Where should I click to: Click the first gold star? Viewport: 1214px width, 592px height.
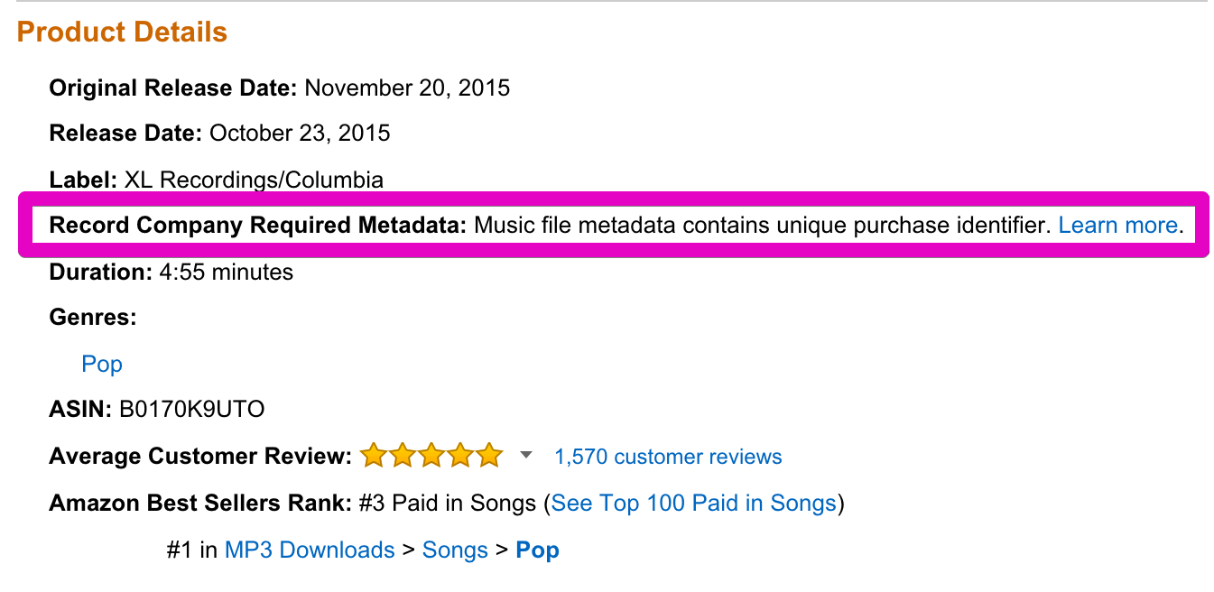(x=373, y=456)
